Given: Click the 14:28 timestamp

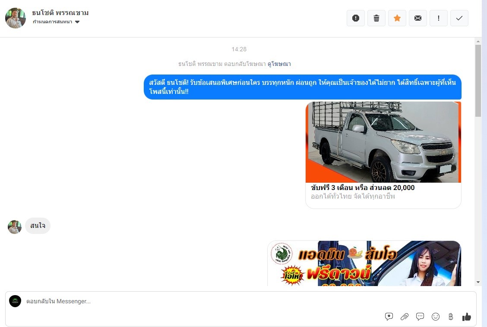Looking at the screenshot, I should pyautogui.click(x=239, y=49).
